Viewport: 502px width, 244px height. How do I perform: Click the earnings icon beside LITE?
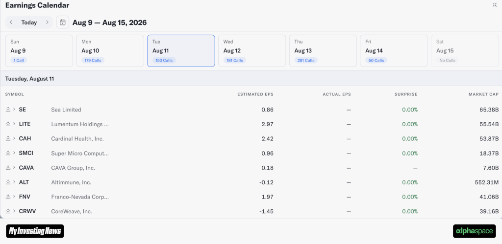coord(8,124)
